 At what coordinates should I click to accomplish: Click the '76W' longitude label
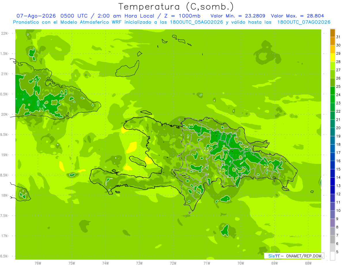38,263
